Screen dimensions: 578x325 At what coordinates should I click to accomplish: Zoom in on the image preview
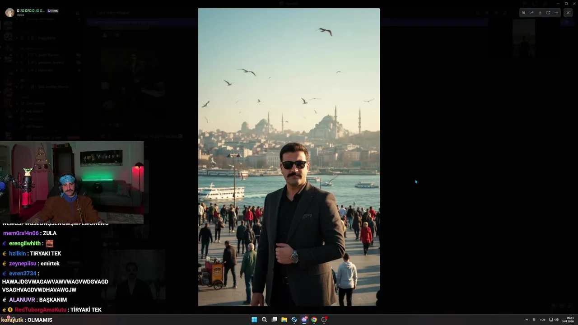click(524, 13)
